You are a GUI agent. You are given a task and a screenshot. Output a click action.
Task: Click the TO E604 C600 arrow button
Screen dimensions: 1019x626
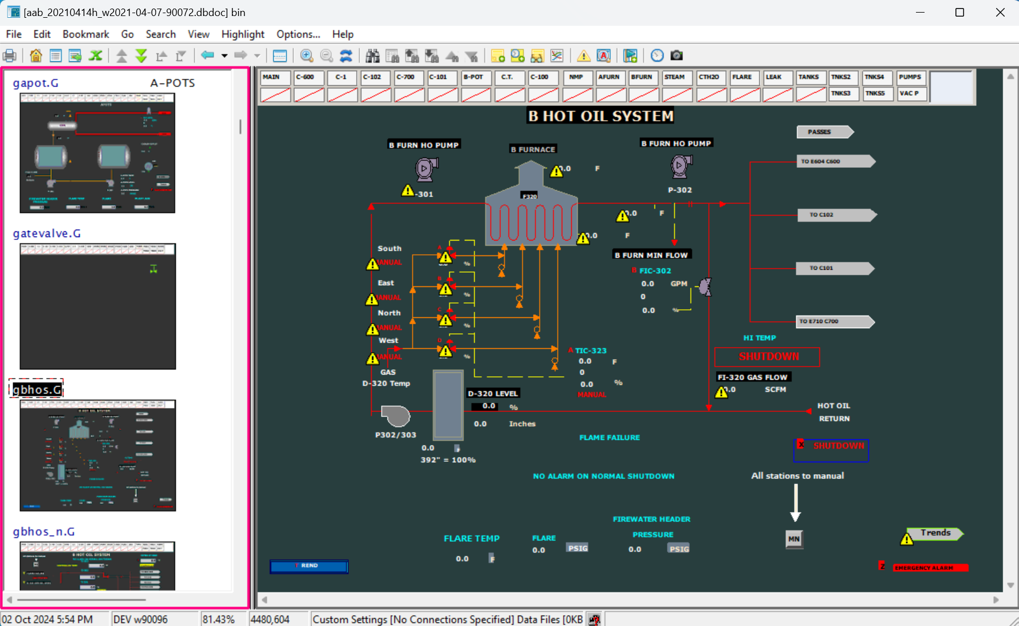(x=836, y=162)
